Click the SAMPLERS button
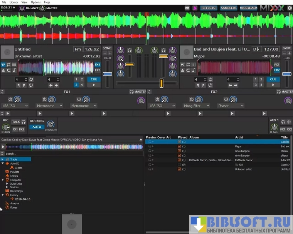 tap(228, 8)
